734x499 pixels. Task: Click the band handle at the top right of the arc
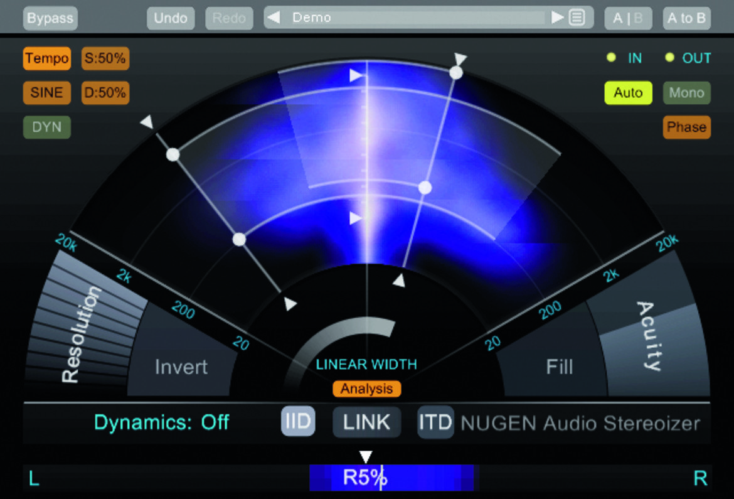[x=456, y=73]
